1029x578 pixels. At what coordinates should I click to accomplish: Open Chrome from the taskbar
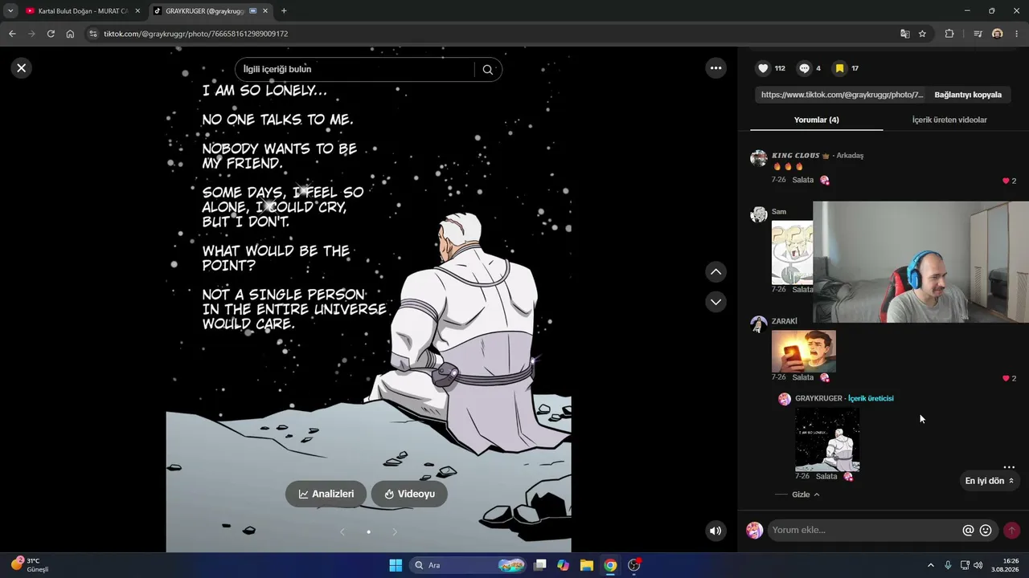[x=610, y=565]
